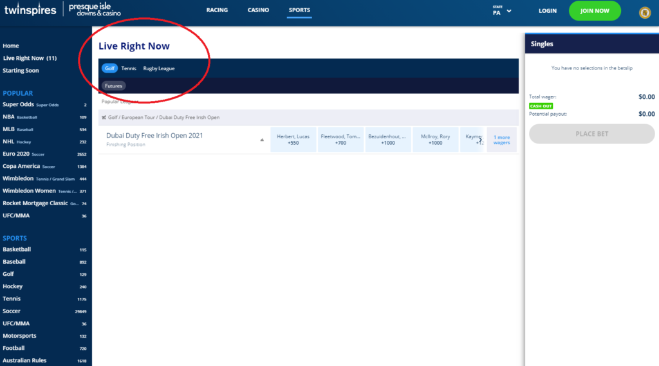The height and width of the screenshot is (366, 659).
Task: Click the Singles betslip header
Action: pyautogui.click(x=592, y=44)
